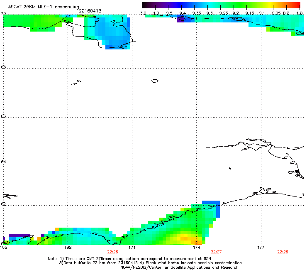Click the color bar's red high end
Screen dimensions: 307x270
click(296, 5)
